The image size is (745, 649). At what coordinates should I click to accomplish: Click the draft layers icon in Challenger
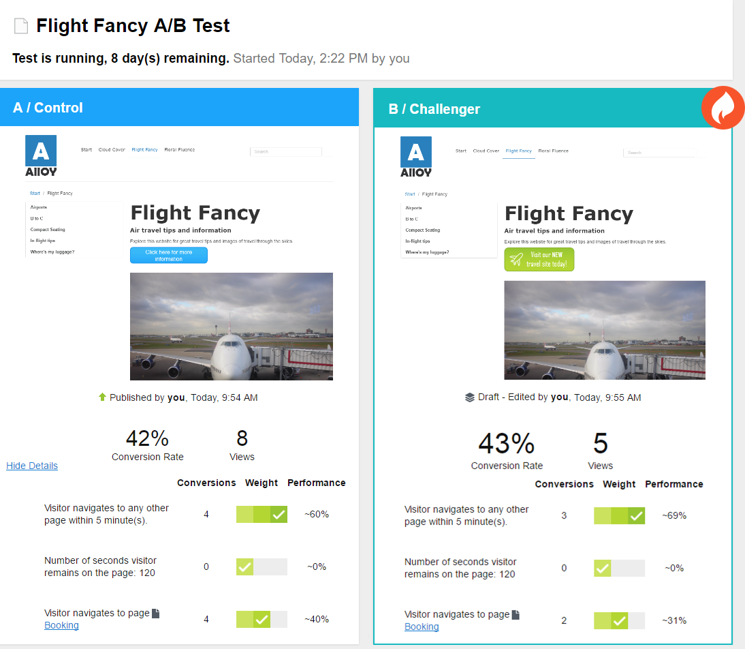tap(470, 397)
